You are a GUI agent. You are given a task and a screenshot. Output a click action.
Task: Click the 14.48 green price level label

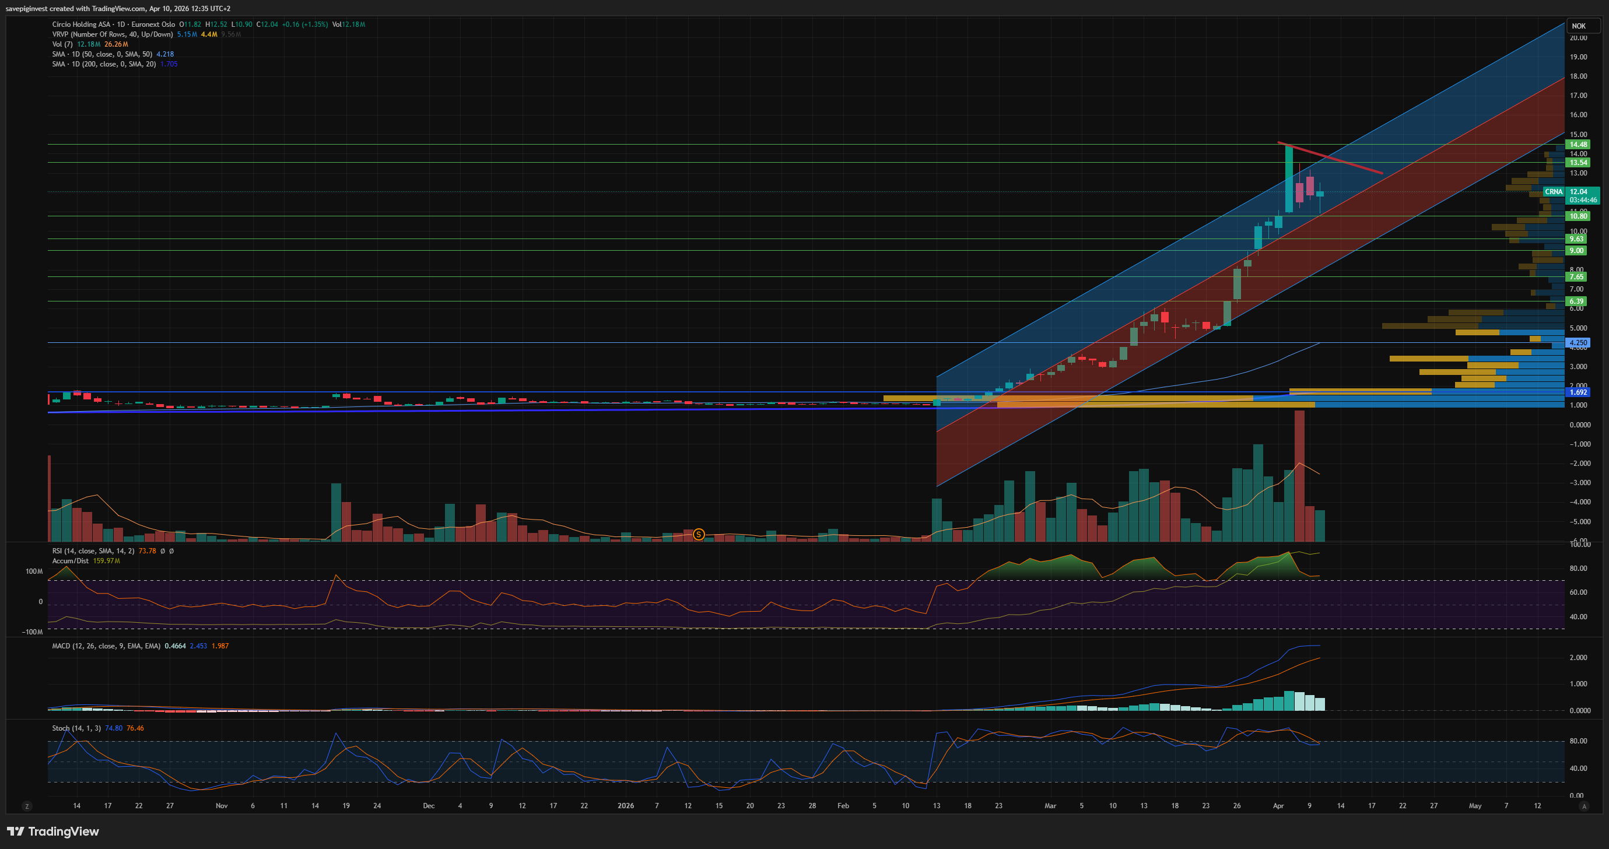pos(1579,144)
